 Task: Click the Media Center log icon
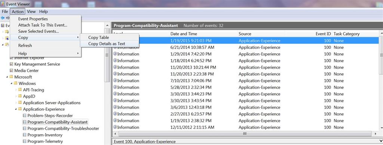tap(11, 70)
